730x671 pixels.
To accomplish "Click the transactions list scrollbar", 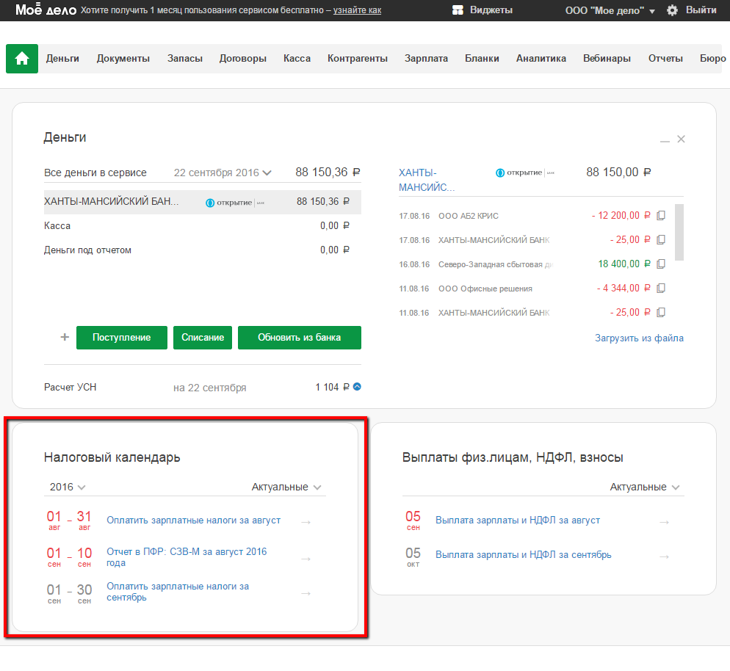I will [679, 232].
